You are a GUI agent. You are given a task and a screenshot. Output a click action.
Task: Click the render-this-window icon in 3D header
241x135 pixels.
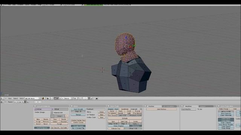click(97, 98)
